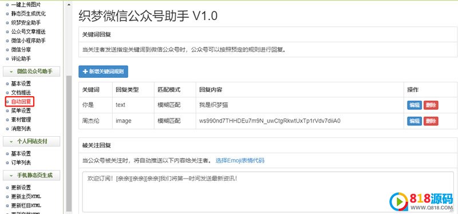Open 素材管理 sidebar item
The width and height of the screenshot is (458, 214).
point(21,120)
